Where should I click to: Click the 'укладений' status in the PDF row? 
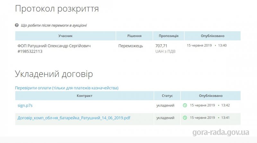tap(165, 118)
